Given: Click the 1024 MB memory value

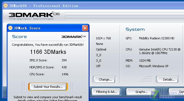Looking at the screenshot, I should point(145,61).
